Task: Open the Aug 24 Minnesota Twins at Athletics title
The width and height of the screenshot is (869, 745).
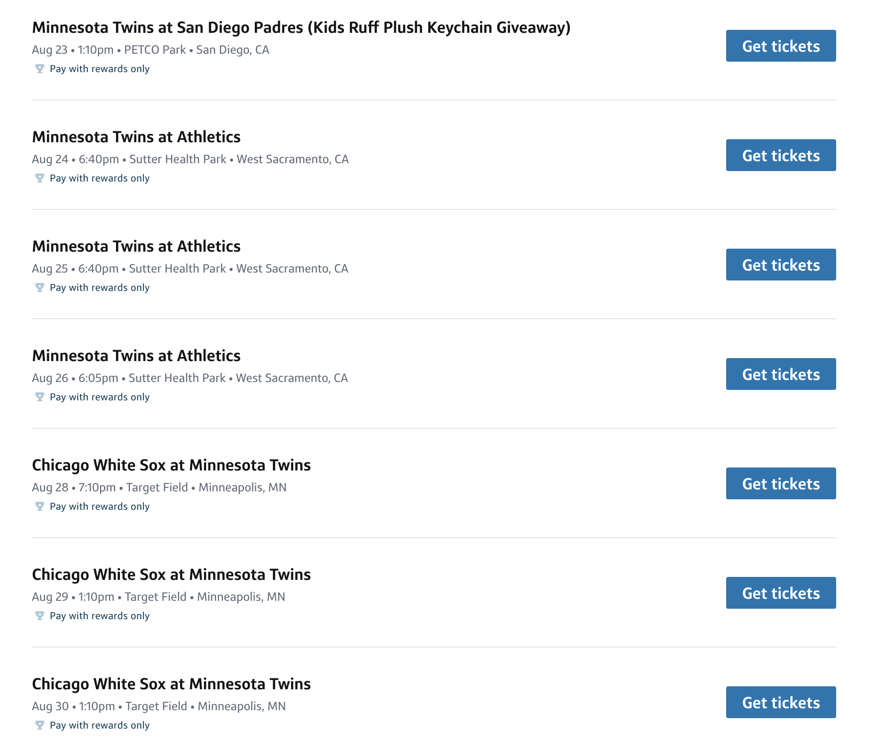Action: pos(136,137)
